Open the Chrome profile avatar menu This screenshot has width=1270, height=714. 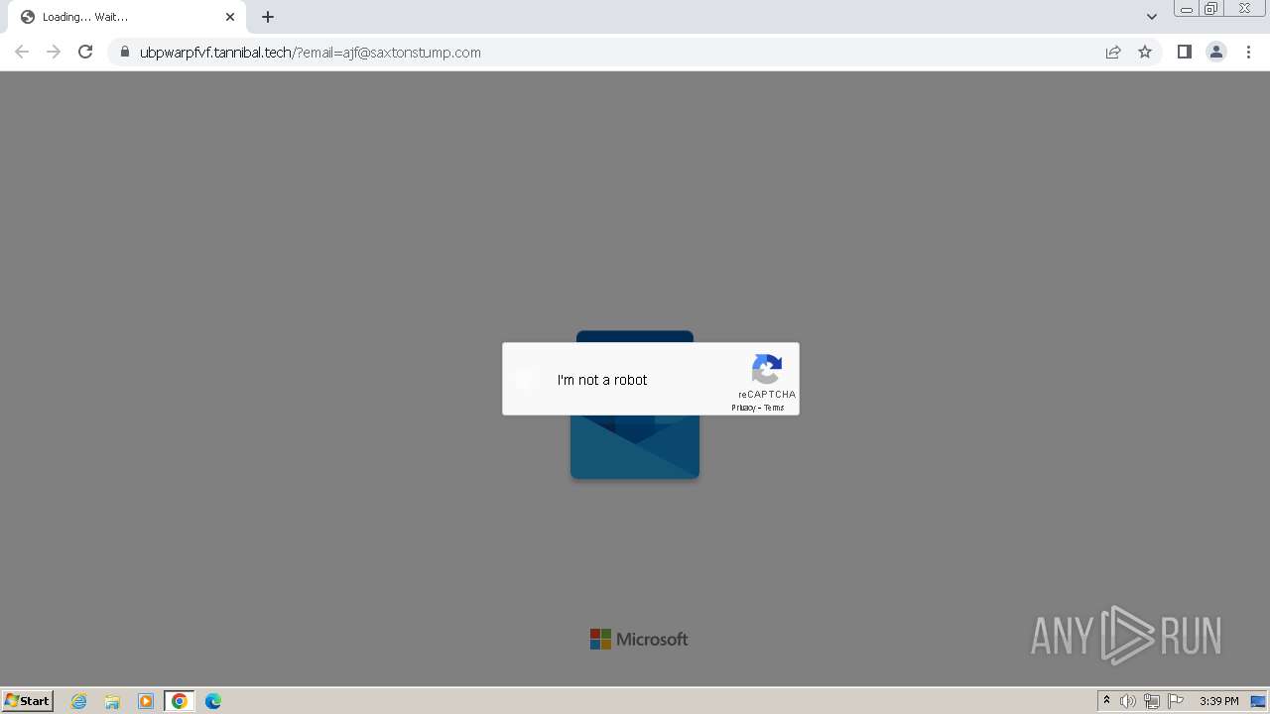click(x=1216, y=52)
